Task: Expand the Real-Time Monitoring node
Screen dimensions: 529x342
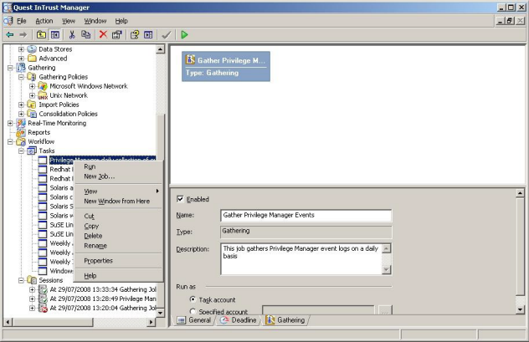Action: (x=10, y=123)
